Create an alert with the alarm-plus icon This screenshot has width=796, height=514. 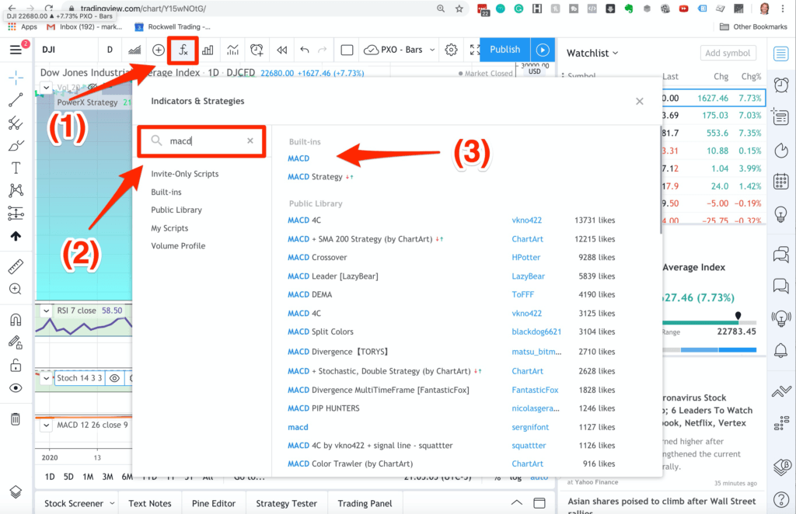257,50
